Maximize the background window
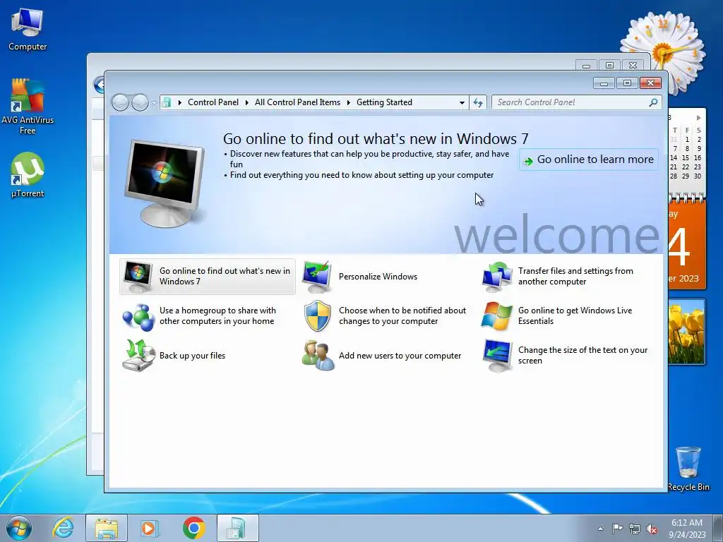This screenshot has height=542, width=723. [x=609, y=66]
